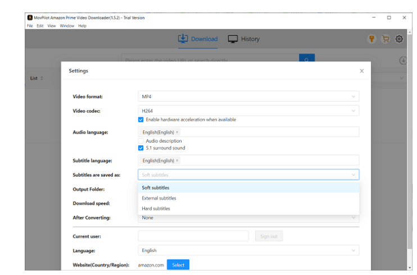The height and width of the screenshot is (275, 417).
Task: Close the Settings dialog with X
Action: [361, 71]
